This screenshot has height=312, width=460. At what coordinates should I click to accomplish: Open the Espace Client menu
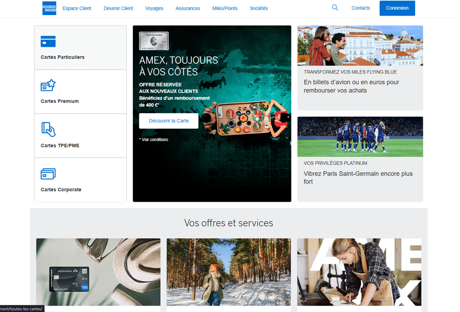pyautogui.click(x=76, y=8)
